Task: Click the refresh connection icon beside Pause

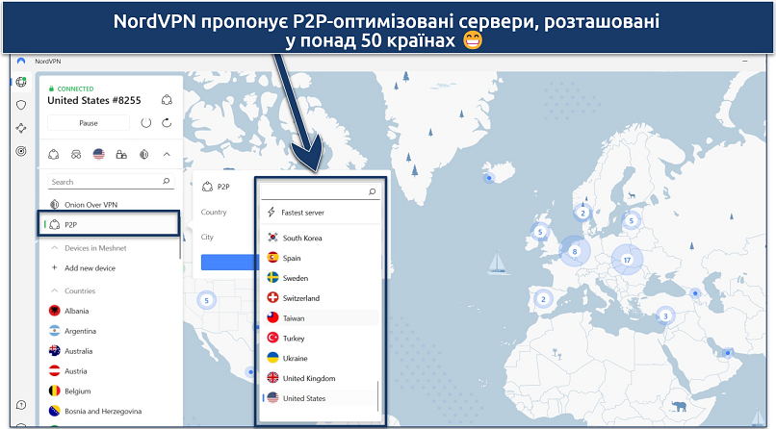Action: [167, 123]
